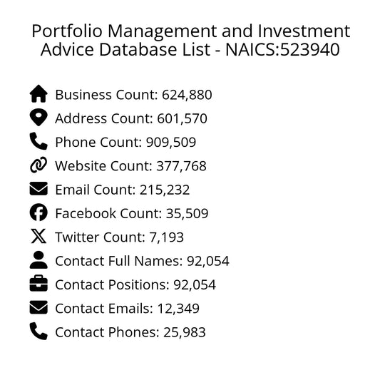The width and height of the screenshot is (380, 380).
Task: Click the house icon beside Business Count
Action: [38, 93]
